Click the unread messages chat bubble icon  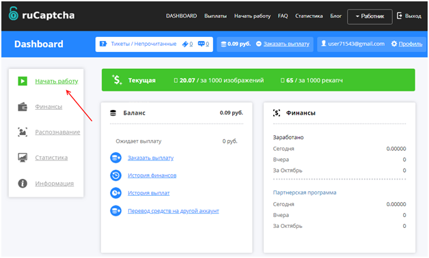(201, 44)
